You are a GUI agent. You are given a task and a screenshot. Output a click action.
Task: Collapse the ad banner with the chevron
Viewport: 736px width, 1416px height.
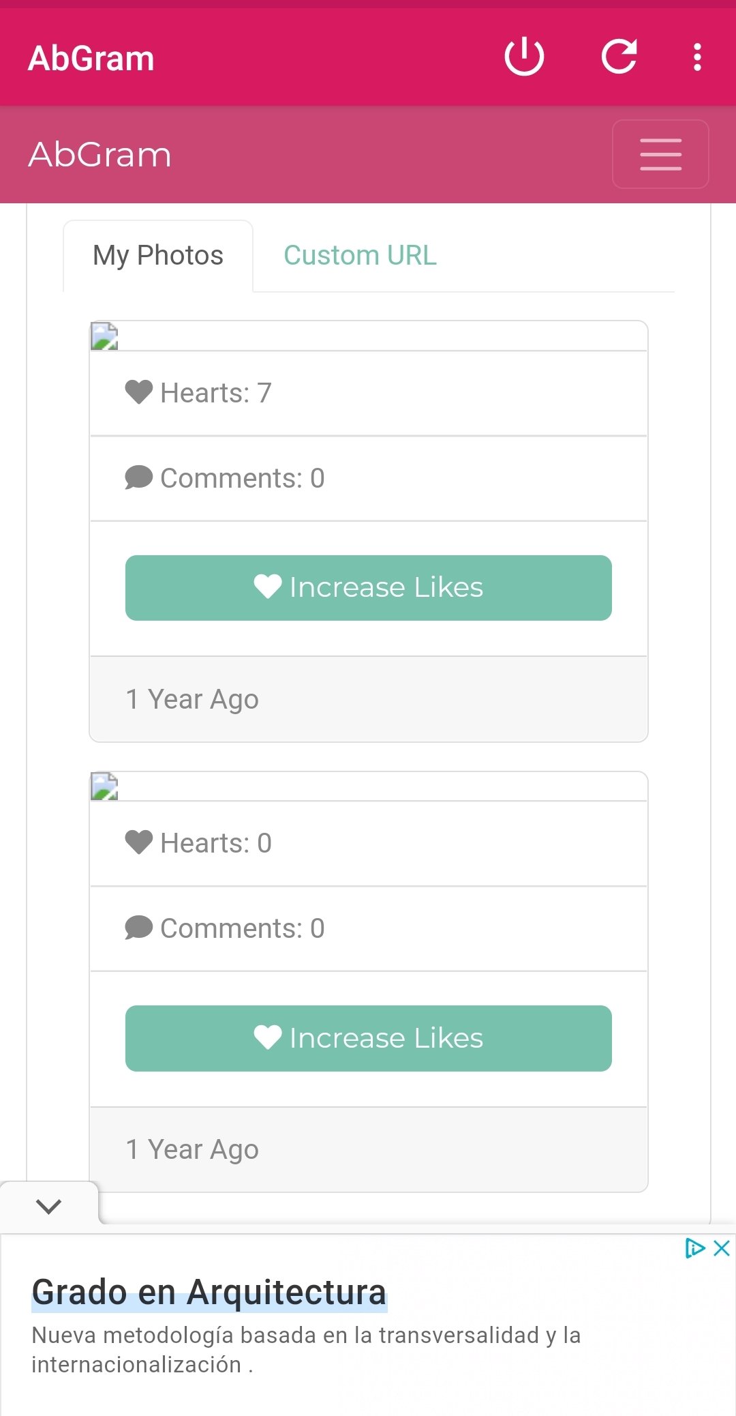click(x=48, y=1207)
